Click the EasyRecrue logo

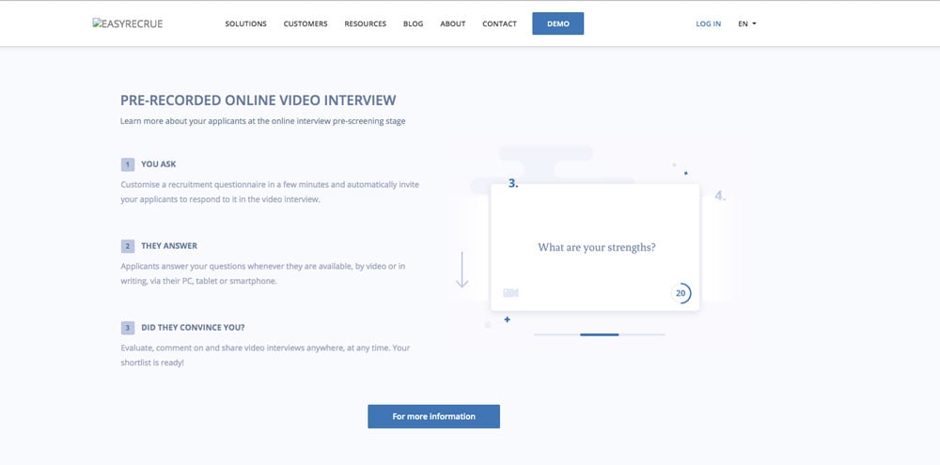(x=128, y=24)
